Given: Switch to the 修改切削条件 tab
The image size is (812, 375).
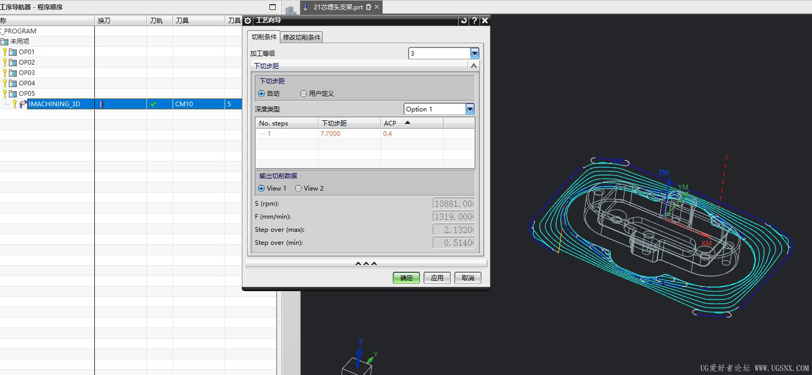Looking at the screenshot, I should tap(302, 37).
